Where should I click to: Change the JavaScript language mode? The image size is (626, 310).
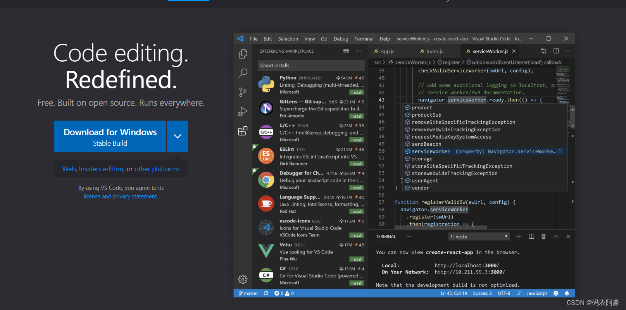[537, 293]
